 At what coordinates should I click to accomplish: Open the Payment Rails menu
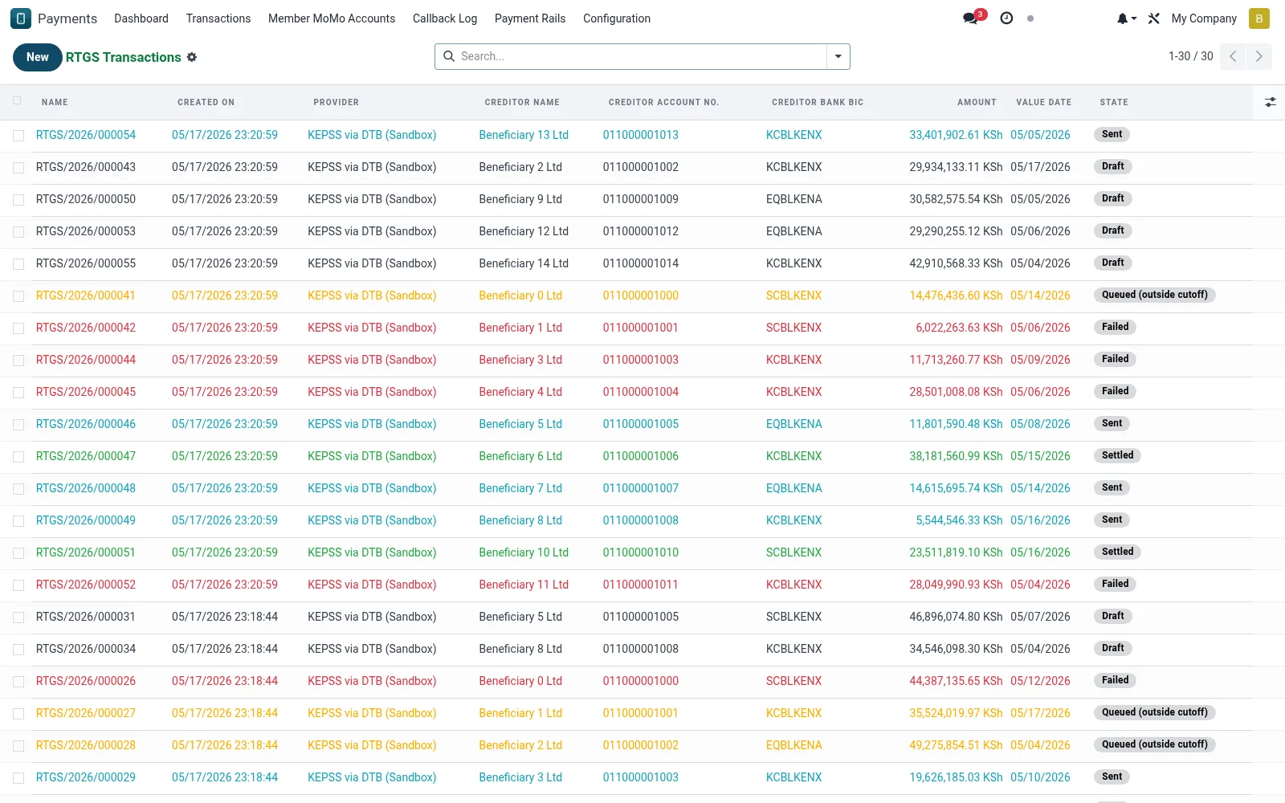coord(530,18)
